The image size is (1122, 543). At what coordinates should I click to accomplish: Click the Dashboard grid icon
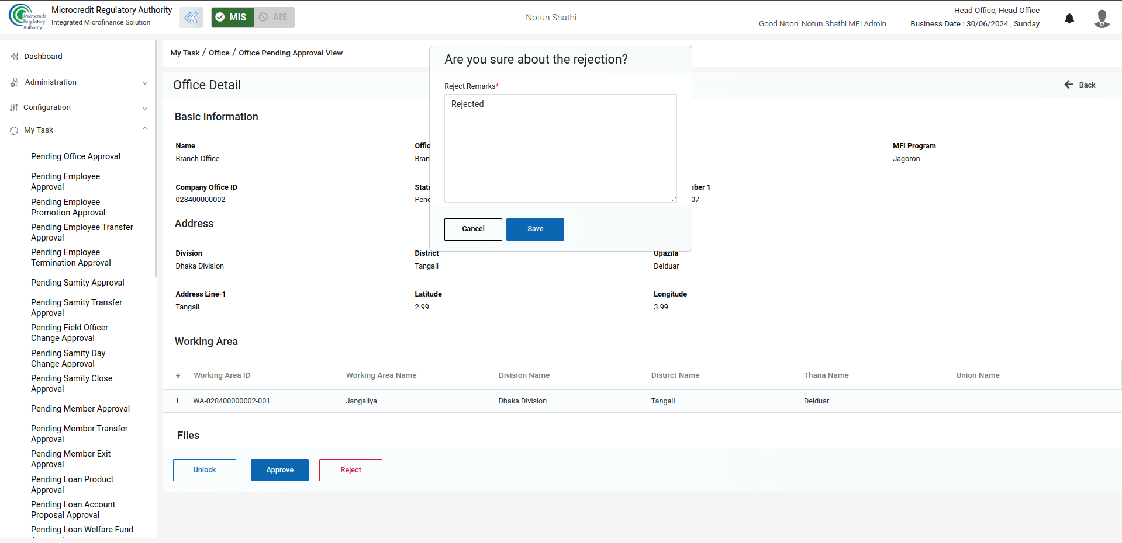14,57
